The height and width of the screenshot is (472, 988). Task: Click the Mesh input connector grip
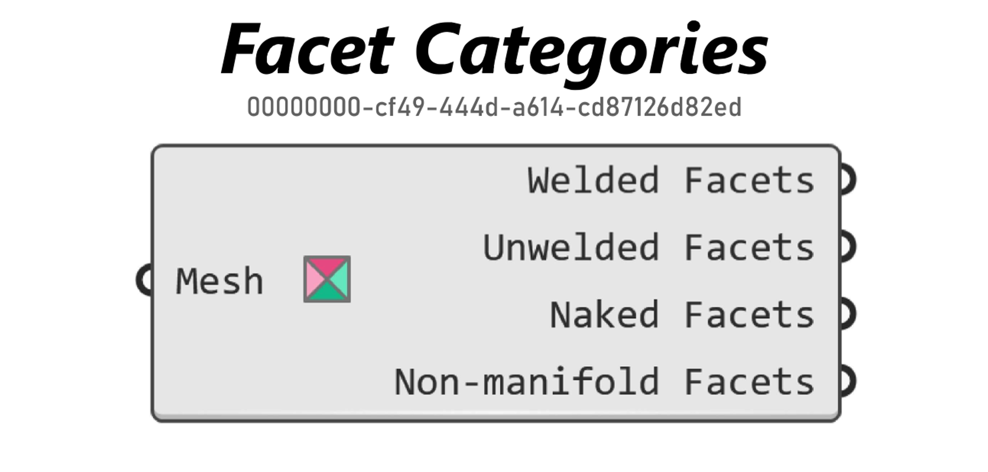[x=144, y=280]
